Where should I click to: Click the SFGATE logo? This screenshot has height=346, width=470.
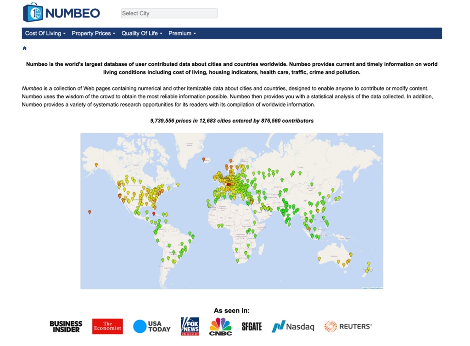252,326
